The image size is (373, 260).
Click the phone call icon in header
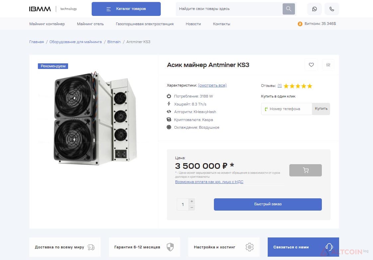(331, 9)
